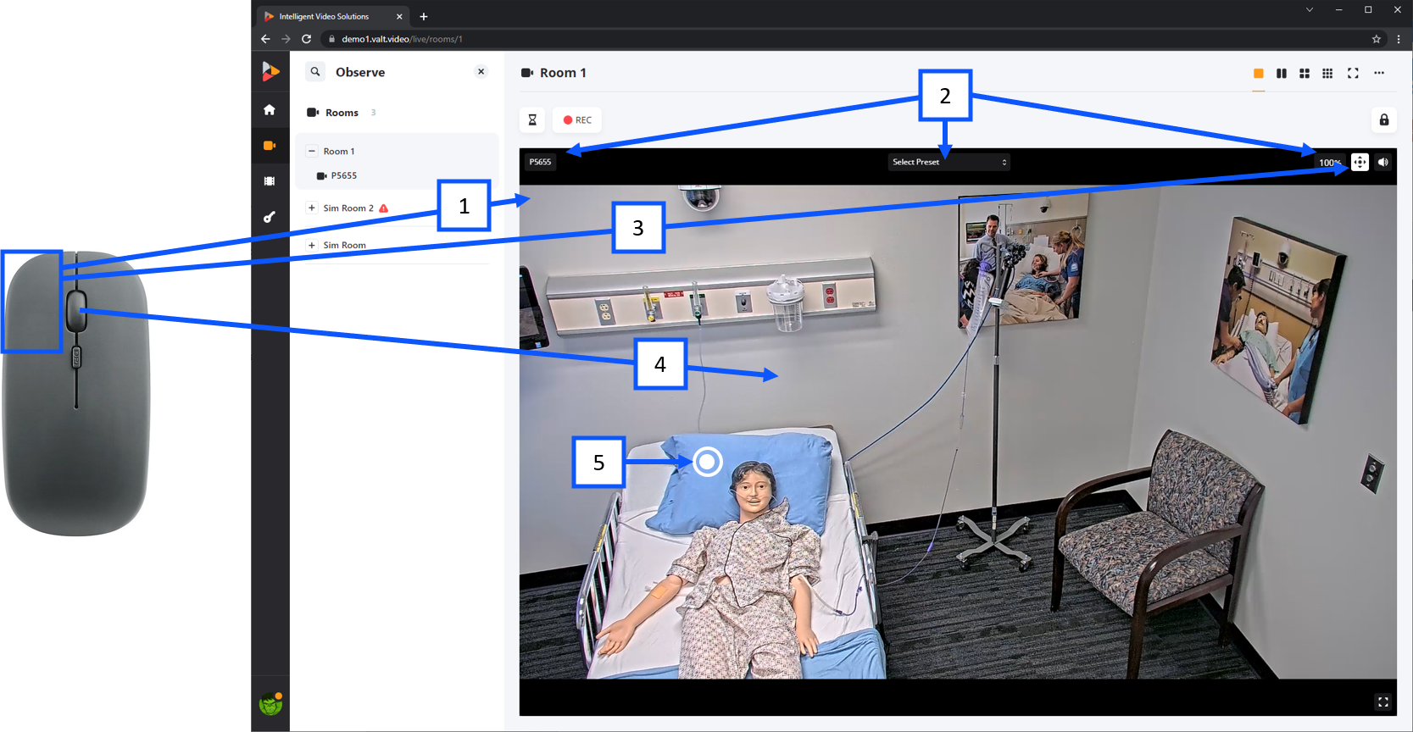Close the Observe panel
Image resolution: width=1413 pixels, height=732 pixels.
(x=481, y=72)
